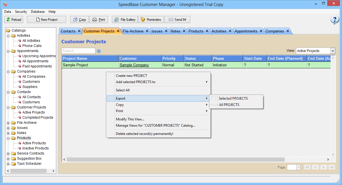Open the Security menu

pos(21,12)
